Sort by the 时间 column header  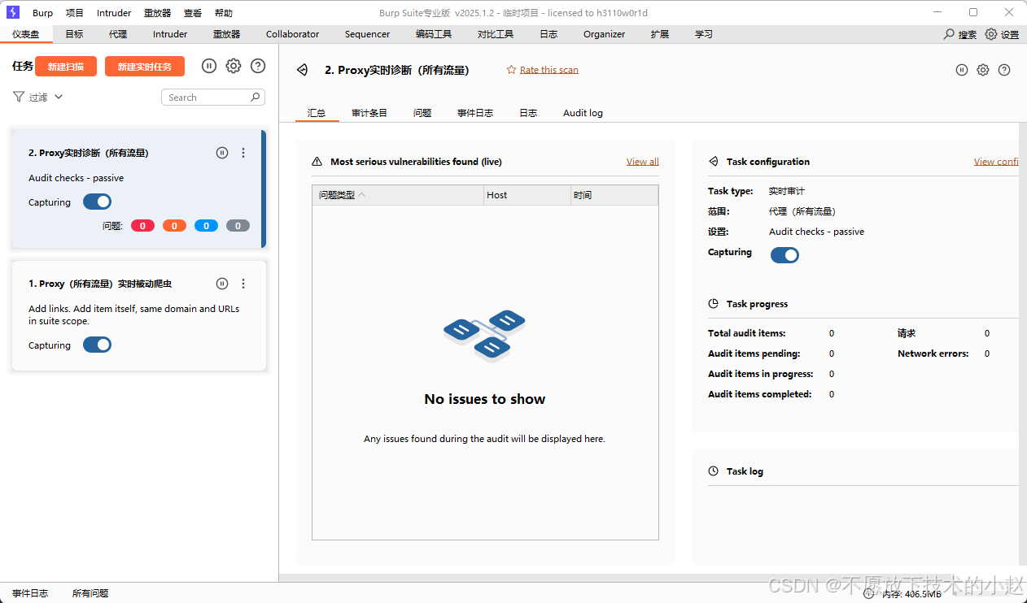point(614,195)
